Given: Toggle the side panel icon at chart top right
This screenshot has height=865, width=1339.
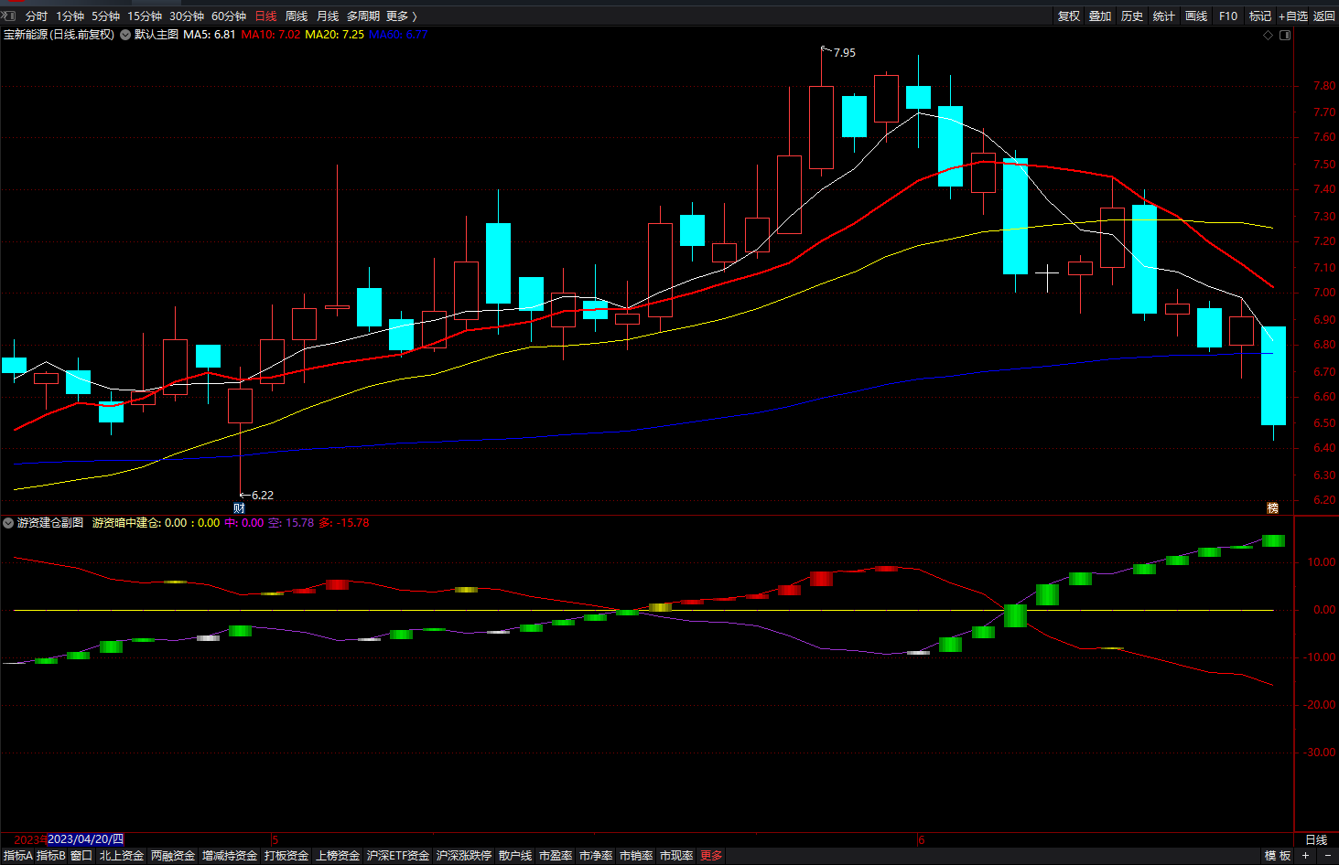Looking at the screenshot, I should (x=1285, y=36).
